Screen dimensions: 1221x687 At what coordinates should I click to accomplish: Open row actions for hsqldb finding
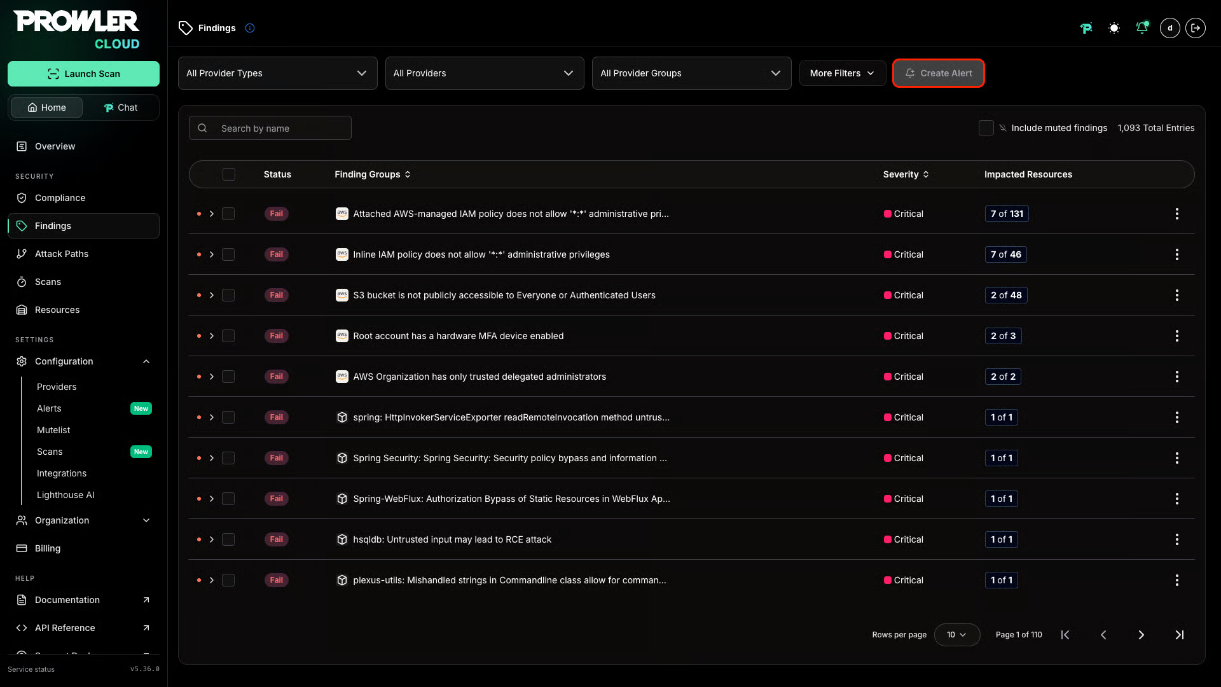coord(1177,539)
